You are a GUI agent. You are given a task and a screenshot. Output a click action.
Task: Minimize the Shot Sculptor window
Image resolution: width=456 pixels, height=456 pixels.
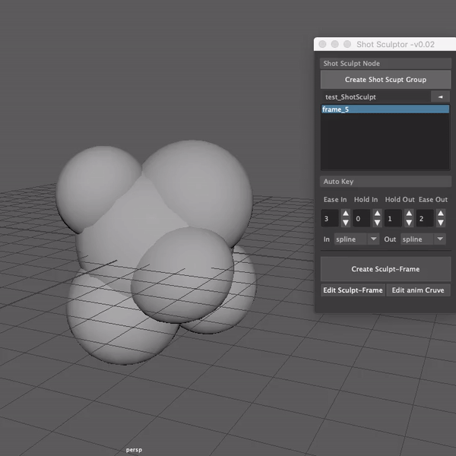334,44
